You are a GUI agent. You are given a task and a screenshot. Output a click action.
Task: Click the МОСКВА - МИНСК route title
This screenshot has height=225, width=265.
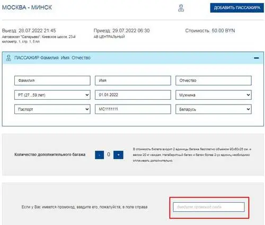[x=27, y=7]
